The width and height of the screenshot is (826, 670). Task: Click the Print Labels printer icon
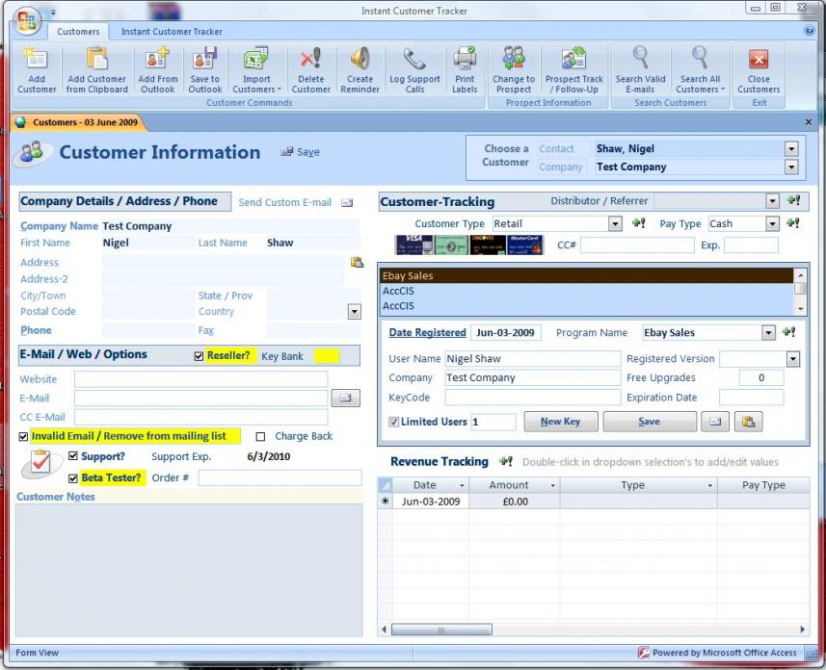tap(465, 59)
